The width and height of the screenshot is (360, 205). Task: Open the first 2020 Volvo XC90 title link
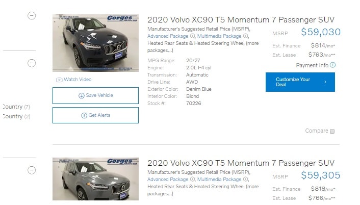tap(241, 19)
